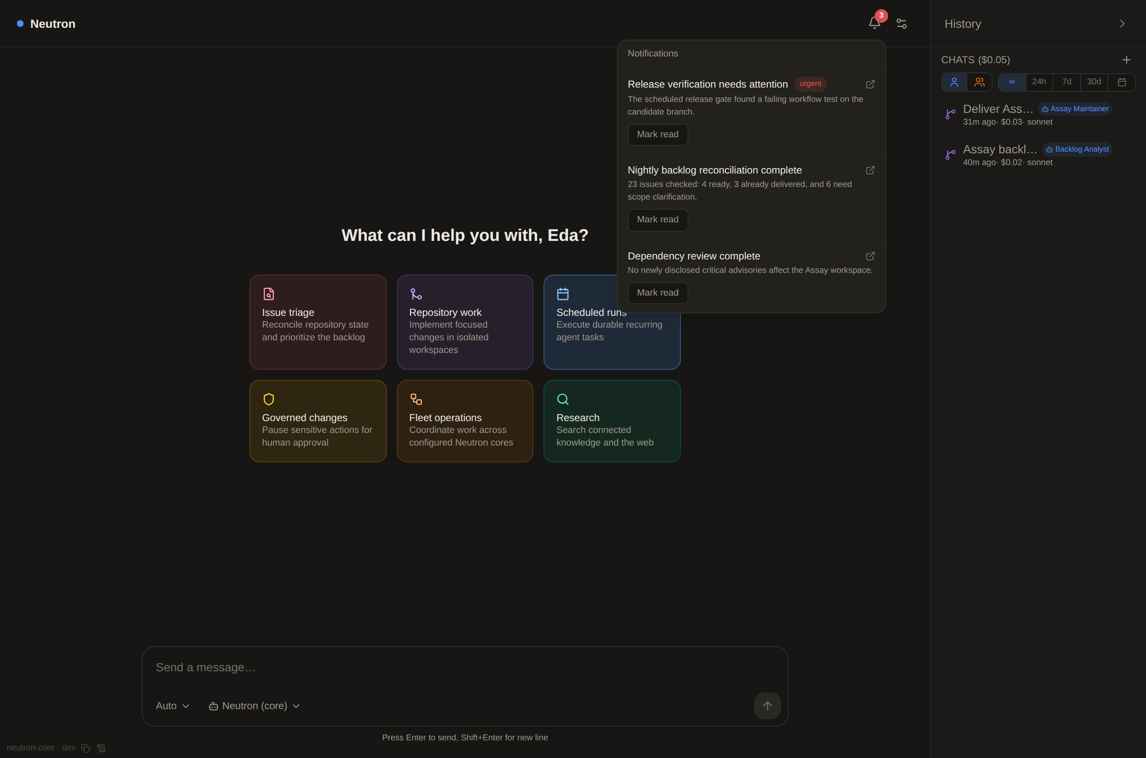Click the Repository work merge icon
Viewport: 1146px width, 758px height.
[416, 294]
